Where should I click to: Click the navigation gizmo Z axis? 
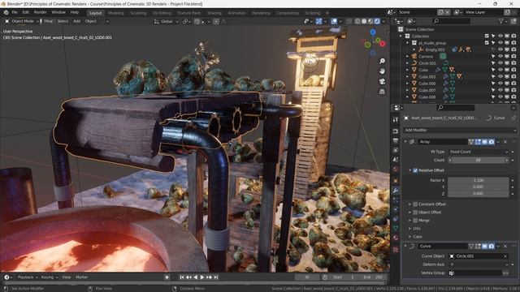(x=373, y=32)
